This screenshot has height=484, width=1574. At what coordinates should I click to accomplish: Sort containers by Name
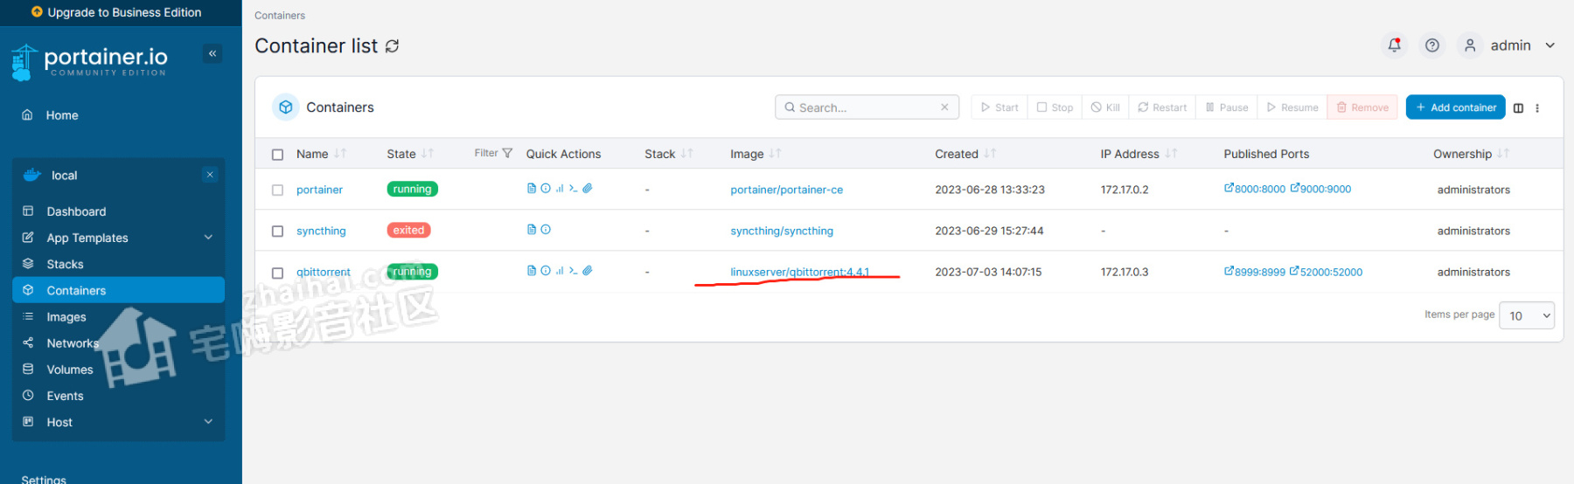click(321, 154)
